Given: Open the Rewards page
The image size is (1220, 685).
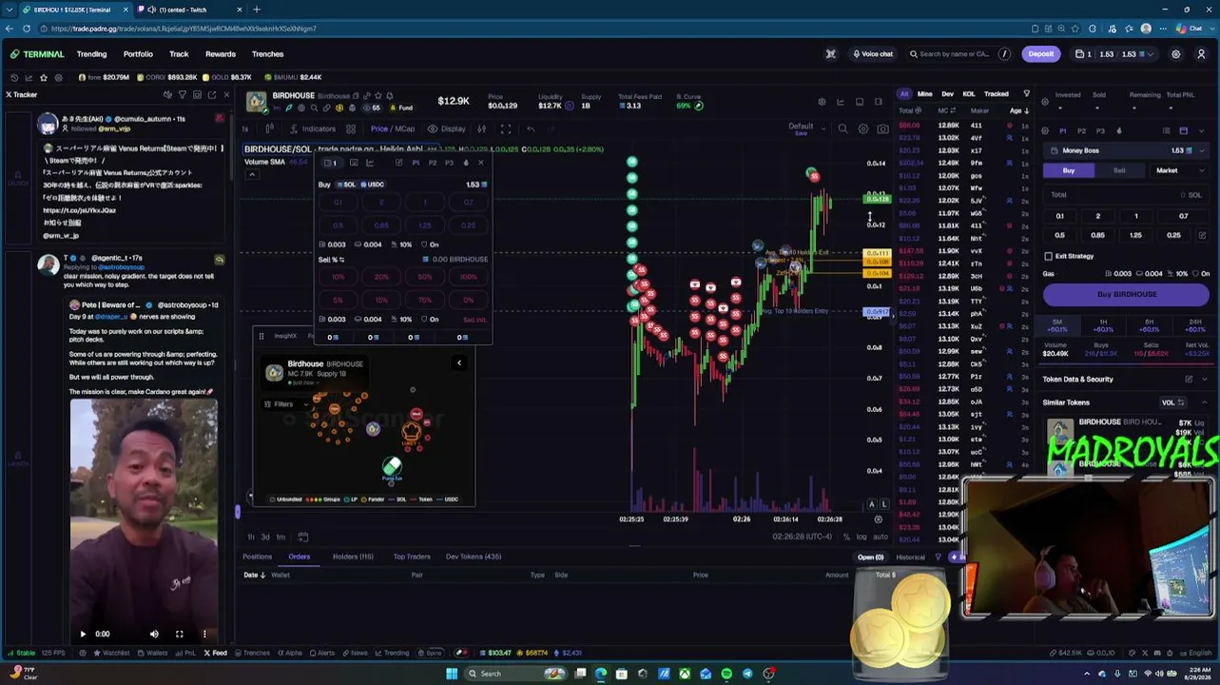Looking at the screenshot, I should coord(220,54).
